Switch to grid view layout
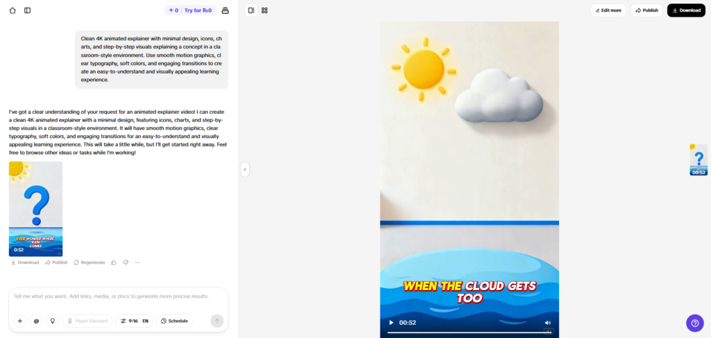 click(265, 10)
